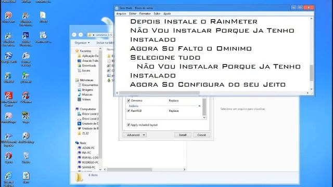Click Incluir na biblioteca in the Explorer toolbar
Viewport: 333px width, 187px height.
tap(105, 43)
